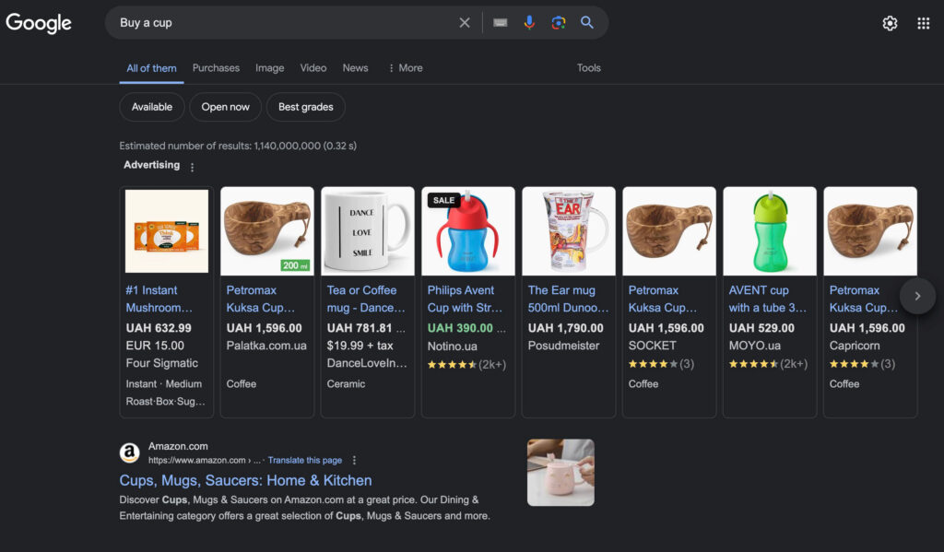Open the on-screen keyboard icon

click(501, 23)
